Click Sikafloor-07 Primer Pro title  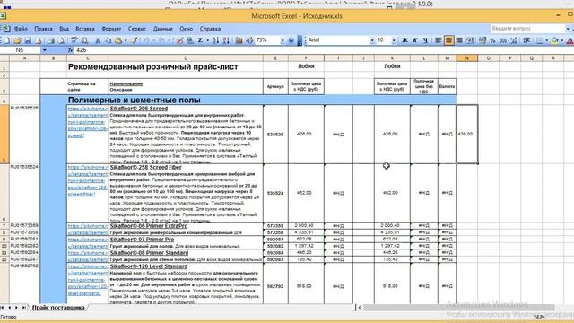pyautogui.click(x=142, y=240)
